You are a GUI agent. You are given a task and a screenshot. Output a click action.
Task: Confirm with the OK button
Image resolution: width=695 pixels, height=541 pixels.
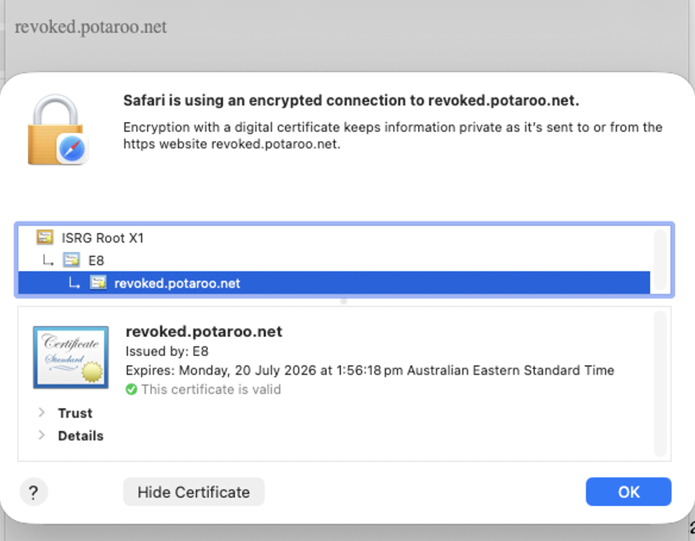click(x=628, y=492)
